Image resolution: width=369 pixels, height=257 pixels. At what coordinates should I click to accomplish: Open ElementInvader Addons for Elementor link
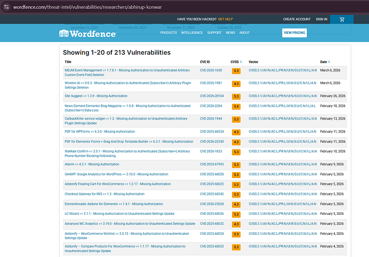click(x=114, y=204)
